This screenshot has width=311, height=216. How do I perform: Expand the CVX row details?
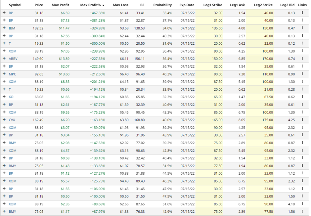point(4,120)
